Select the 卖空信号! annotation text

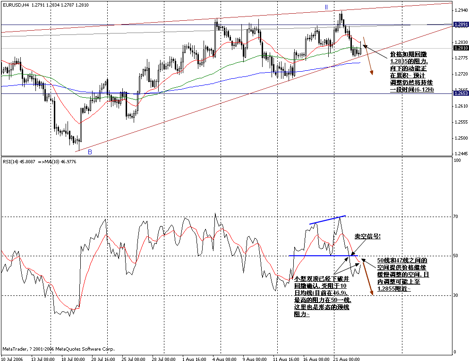pos(367,236)
